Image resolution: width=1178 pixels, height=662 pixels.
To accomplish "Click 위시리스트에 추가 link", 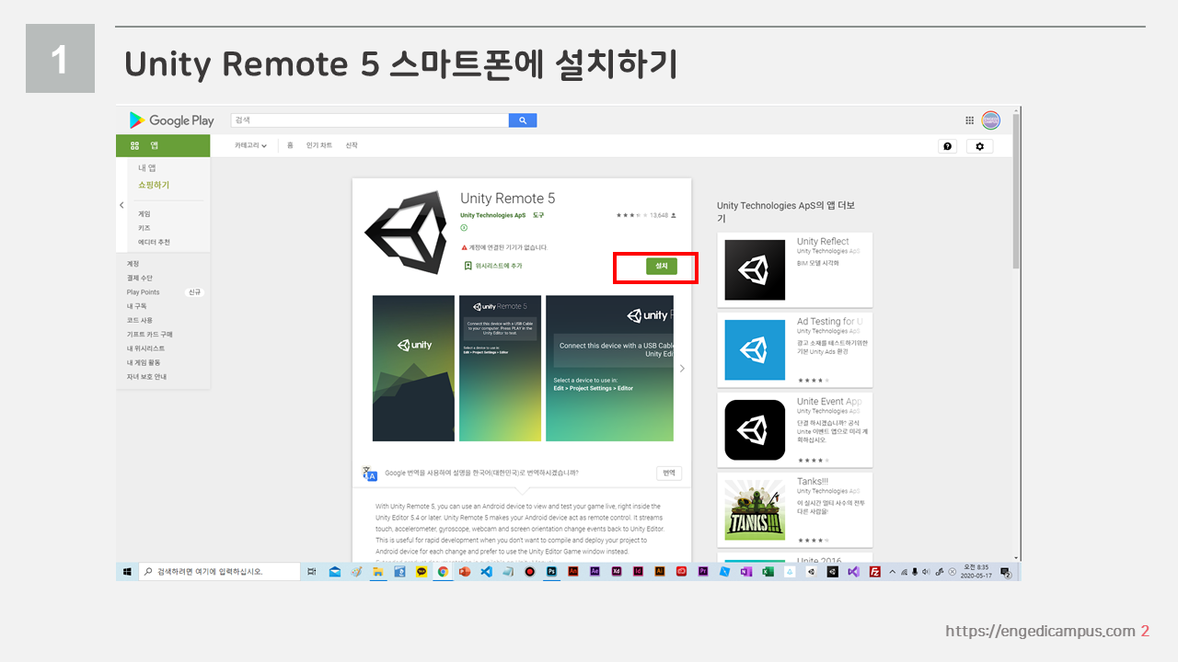I will tap(499, 266).
